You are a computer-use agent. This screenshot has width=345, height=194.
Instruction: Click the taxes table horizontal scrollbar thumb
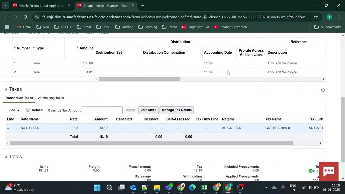pyautogui.click(x=151, y=143)
